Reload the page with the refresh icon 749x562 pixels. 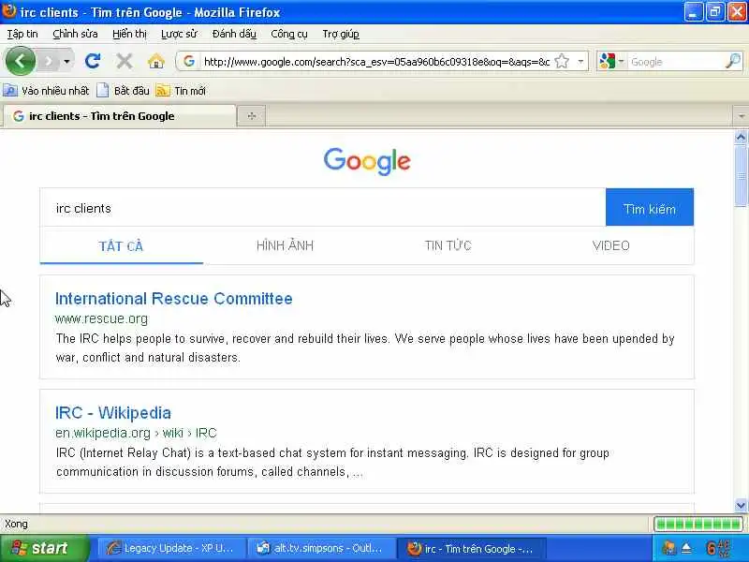(x=93, y=61)
